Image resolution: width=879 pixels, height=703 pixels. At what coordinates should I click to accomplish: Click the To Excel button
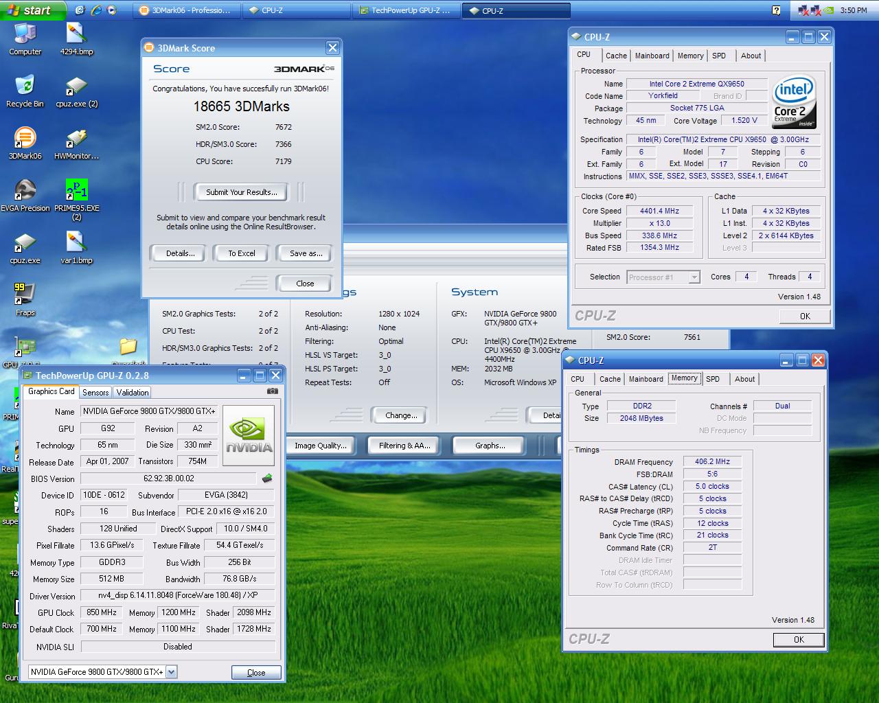pyautogui.click(x=242, y=253)
